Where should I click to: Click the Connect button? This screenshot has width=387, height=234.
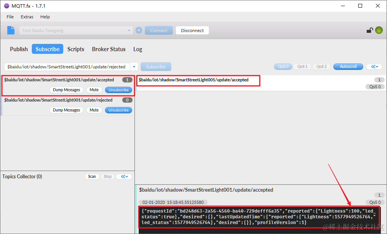[159, 31]
